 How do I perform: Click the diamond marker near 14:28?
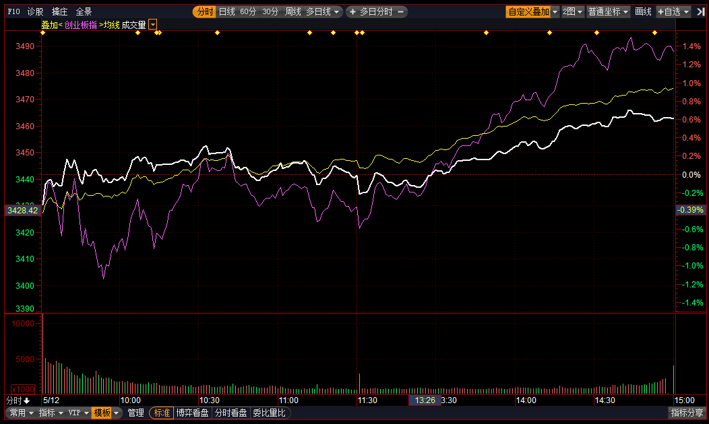[597, 33]
